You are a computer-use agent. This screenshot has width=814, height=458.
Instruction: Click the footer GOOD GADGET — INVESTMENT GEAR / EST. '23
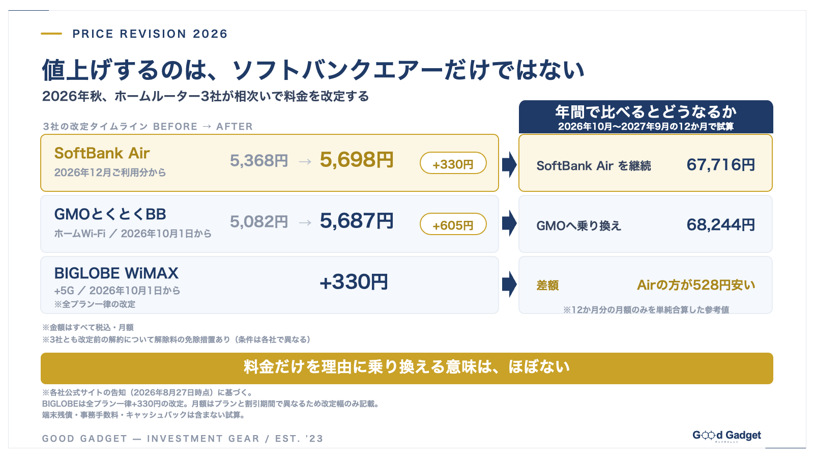[x=183, y=439]
